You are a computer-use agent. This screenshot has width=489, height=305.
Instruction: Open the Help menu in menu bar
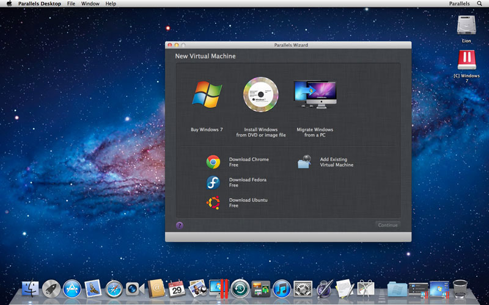(x=111, y=4)
